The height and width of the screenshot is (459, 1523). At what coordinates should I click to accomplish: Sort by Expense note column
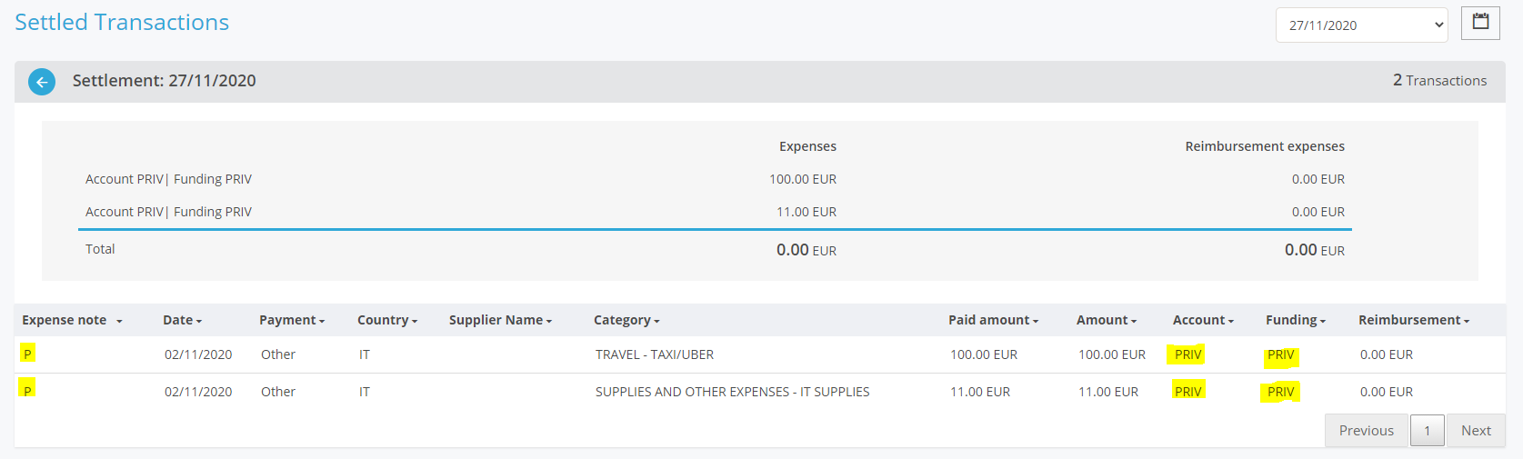72,320
